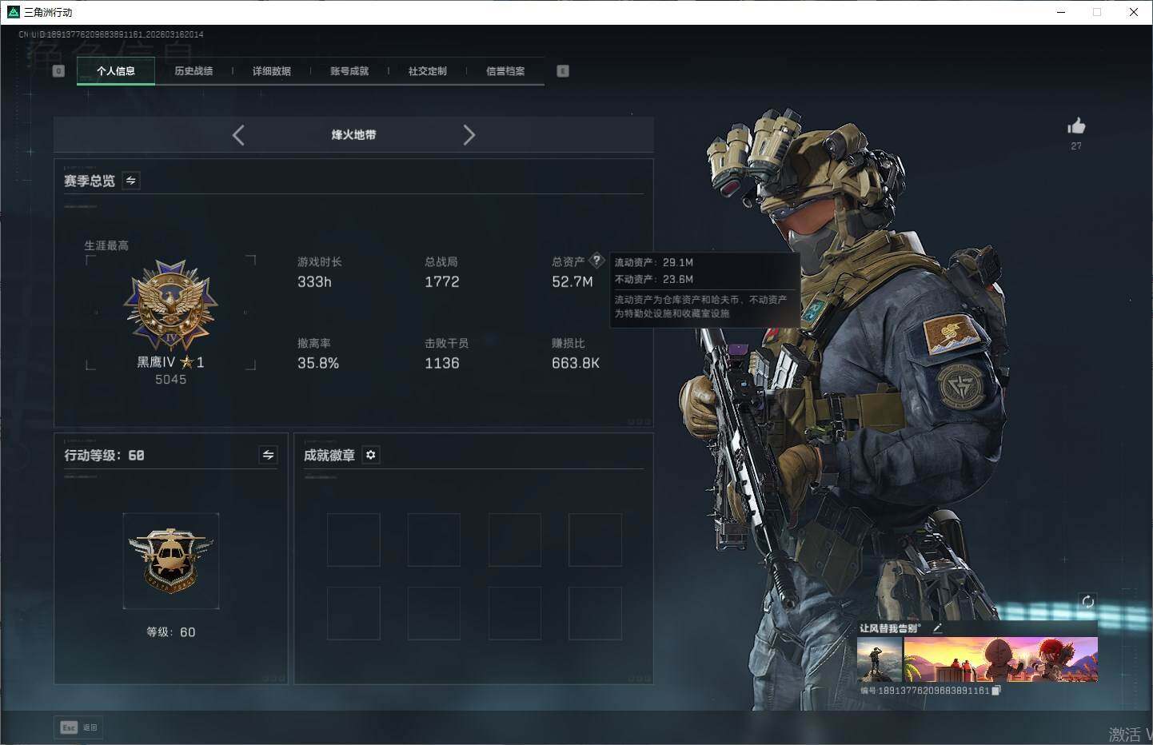Click the 流动资产 29.1M line
1153x745 pixels.
pyautogui.click(x=654, y=262)
